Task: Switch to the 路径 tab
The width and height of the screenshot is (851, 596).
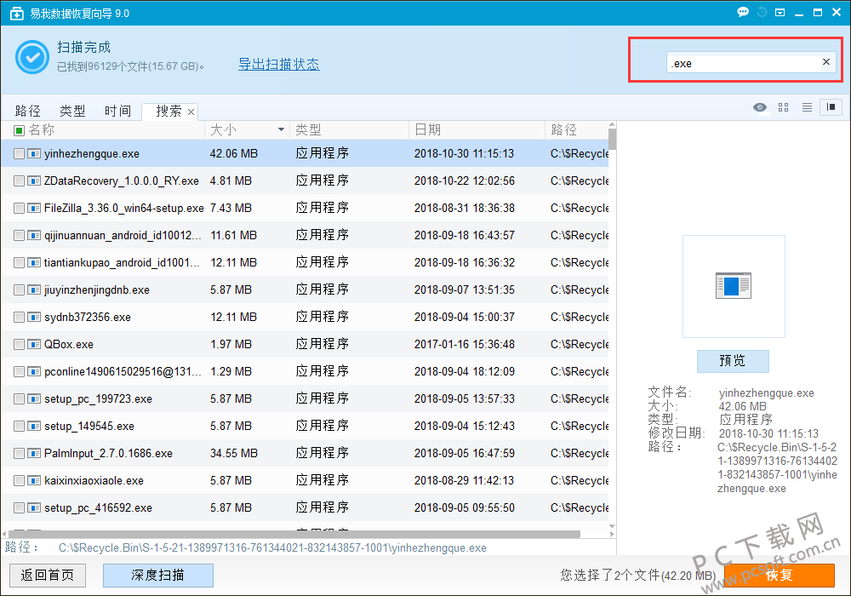Action: pos(28,112)
